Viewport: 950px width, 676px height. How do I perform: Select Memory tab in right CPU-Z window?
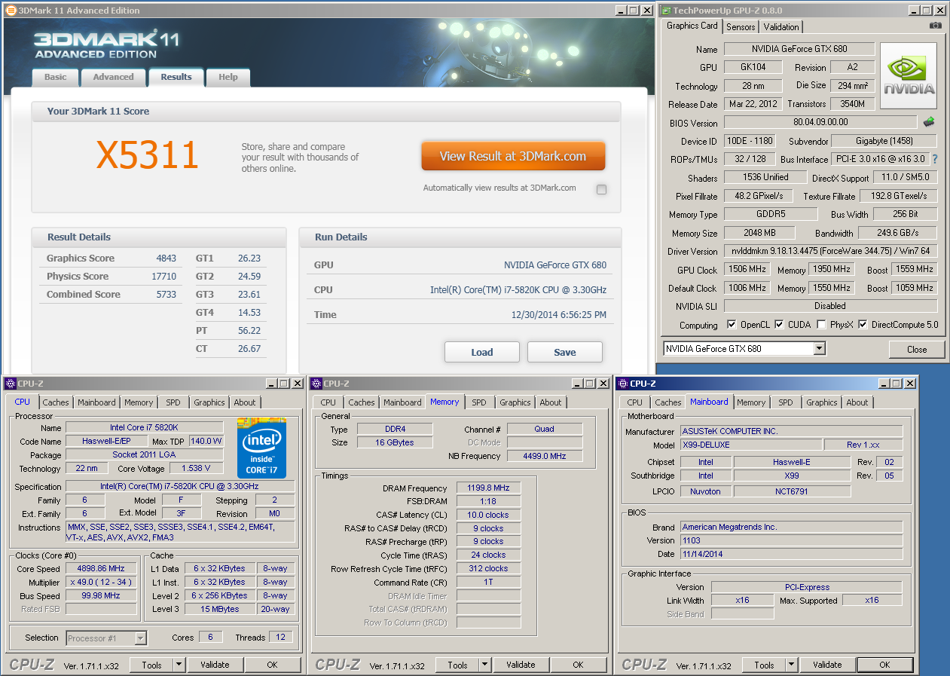751,402
